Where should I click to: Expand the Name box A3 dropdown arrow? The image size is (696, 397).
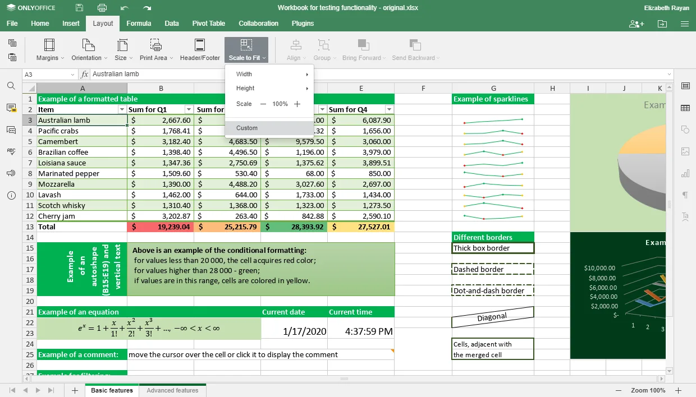[x=73, y=75]
